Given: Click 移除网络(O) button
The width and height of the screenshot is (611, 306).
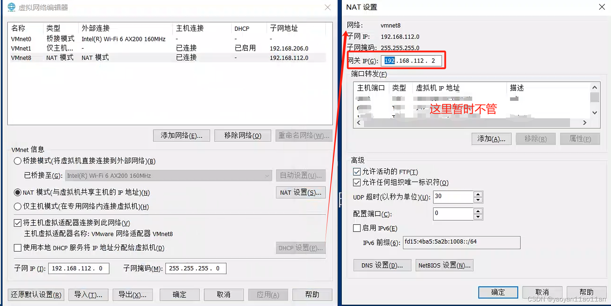Looking at the screenshot, I should click(x=243, y=135).
